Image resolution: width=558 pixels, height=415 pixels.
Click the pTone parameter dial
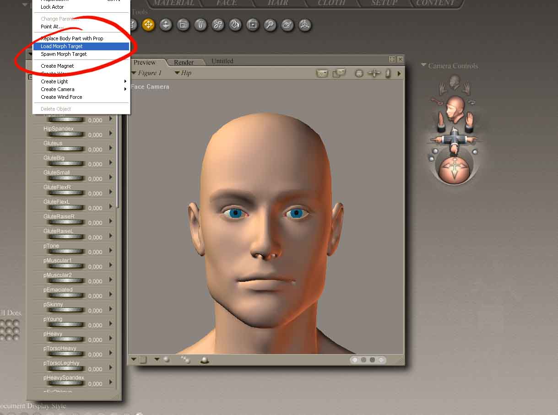pyautogui.click(x=67, y=251)
